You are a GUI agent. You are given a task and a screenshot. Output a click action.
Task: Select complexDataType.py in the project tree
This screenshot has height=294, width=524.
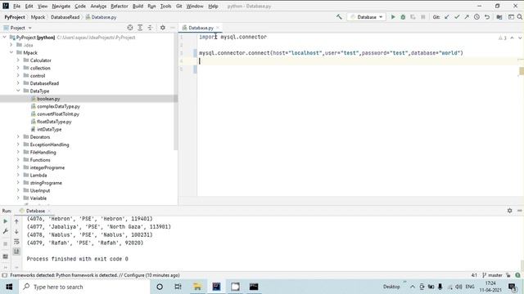tap(58, 106)
